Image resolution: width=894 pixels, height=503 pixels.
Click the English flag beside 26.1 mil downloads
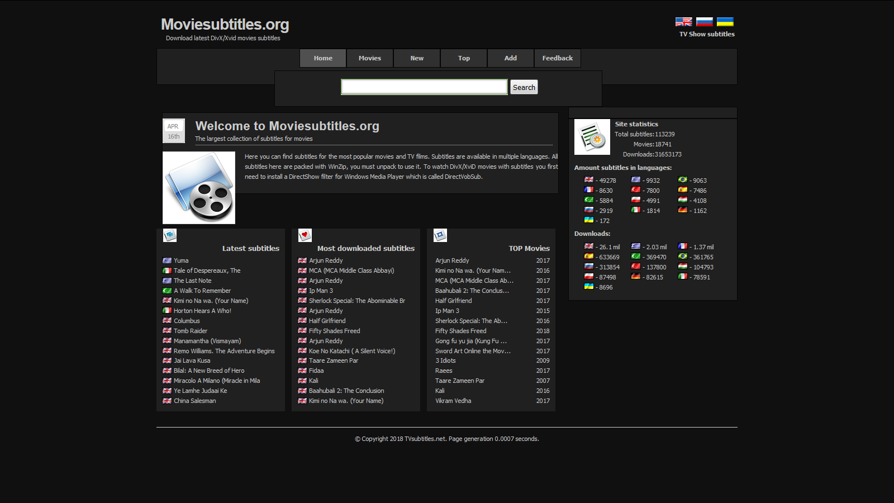pyautogui.click(x=589, y=246)
